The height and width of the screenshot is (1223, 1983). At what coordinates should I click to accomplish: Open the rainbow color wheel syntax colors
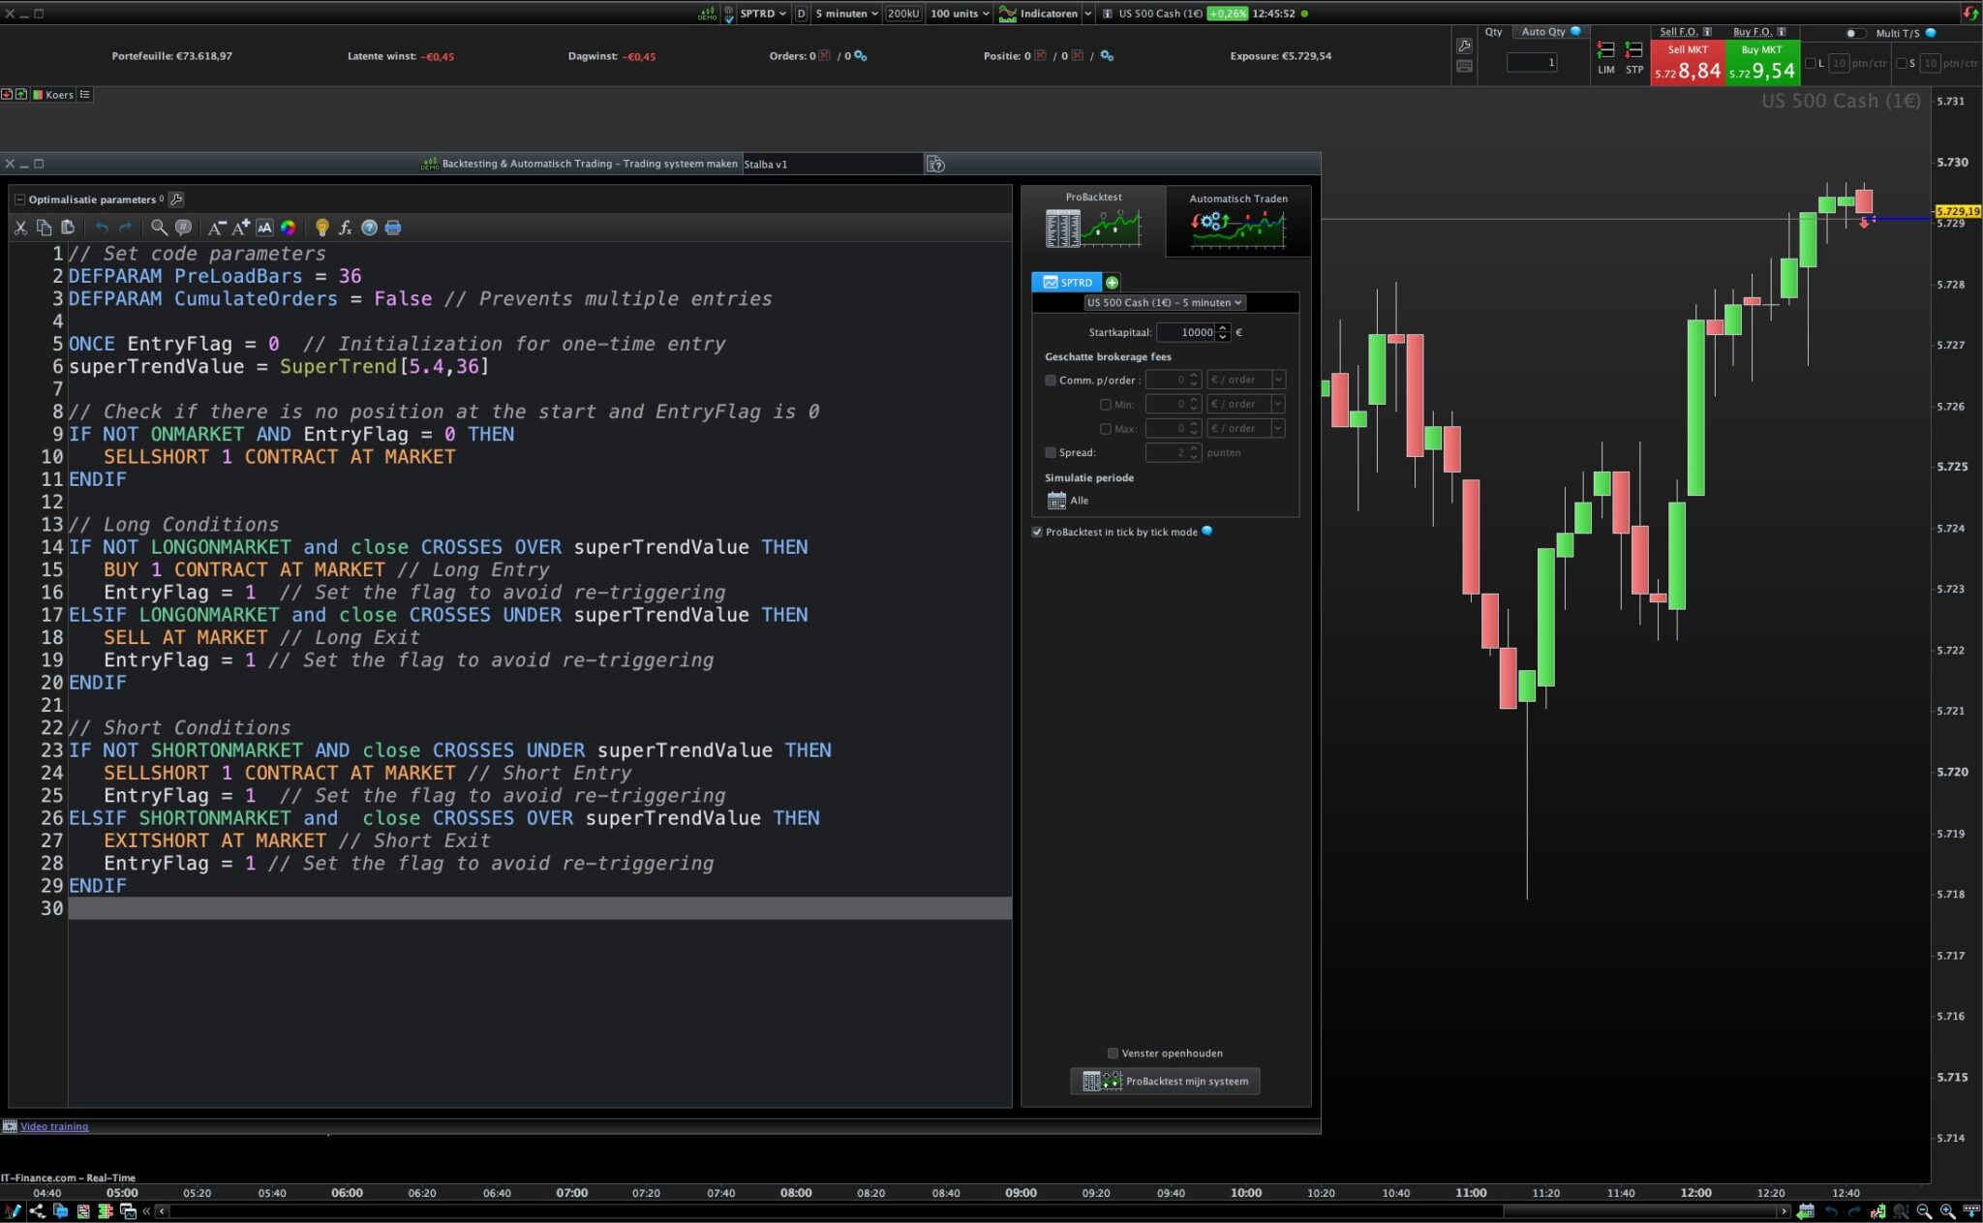click(289, 228)
